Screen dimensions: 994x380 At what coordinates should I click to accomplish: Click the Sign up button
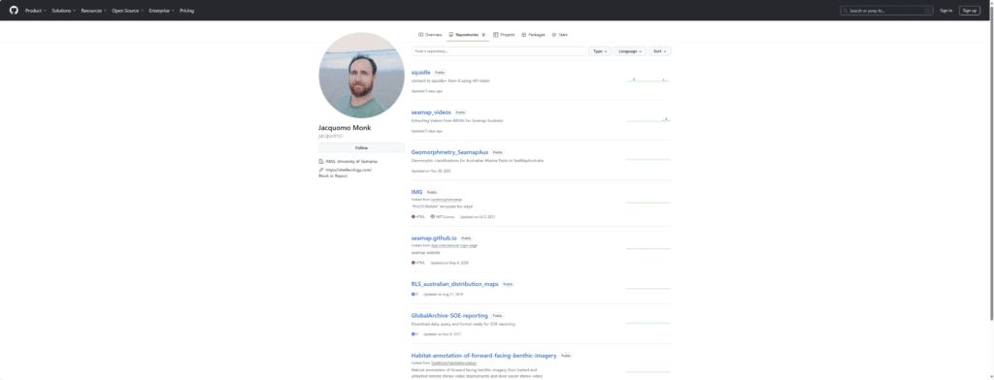tap(970, 11)
